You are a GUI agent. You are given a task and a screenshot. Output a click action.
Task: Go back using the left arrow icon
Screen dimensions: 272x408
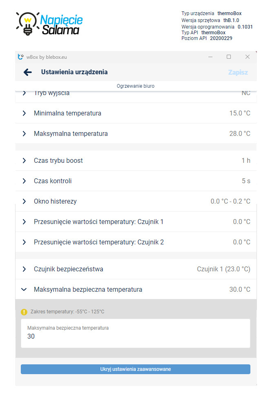click(28, 72)
